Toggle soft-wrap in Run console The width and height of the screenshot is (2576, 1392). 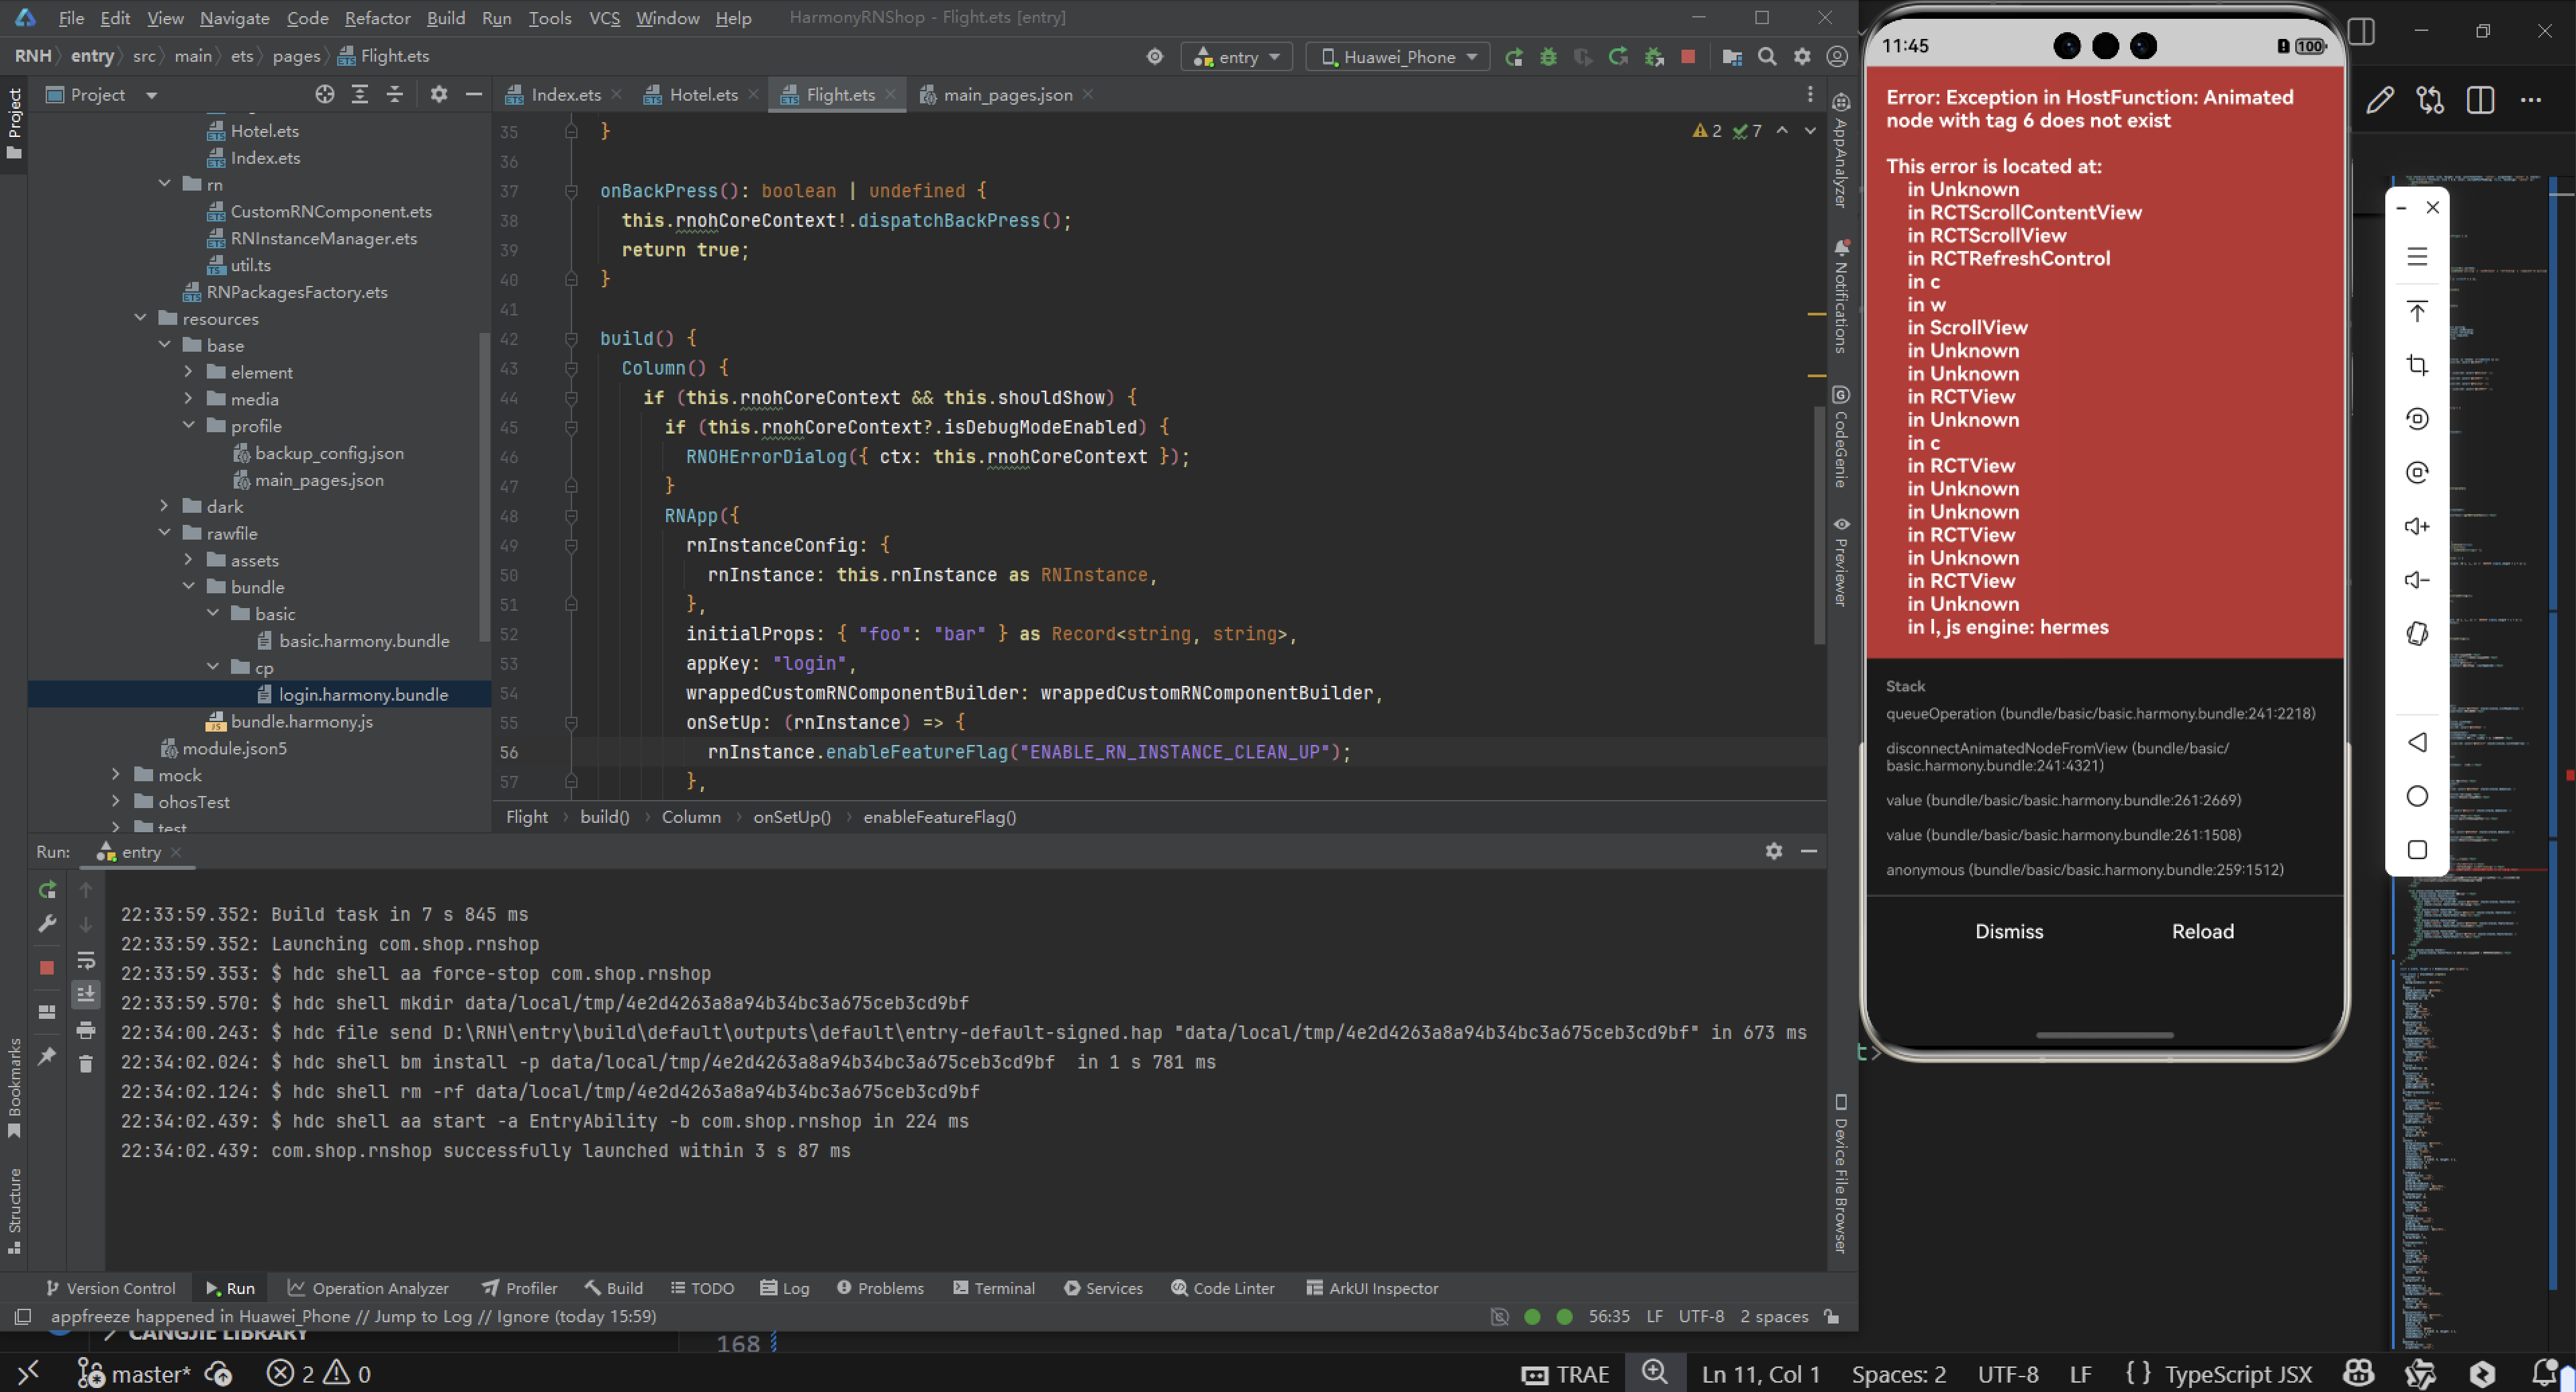(86, 960)
